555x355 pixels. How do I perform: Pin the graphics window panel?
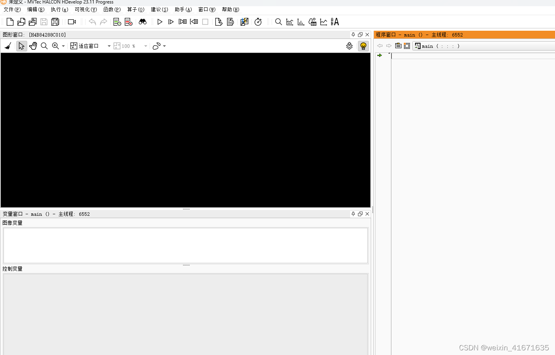click(x=353, y=35)
